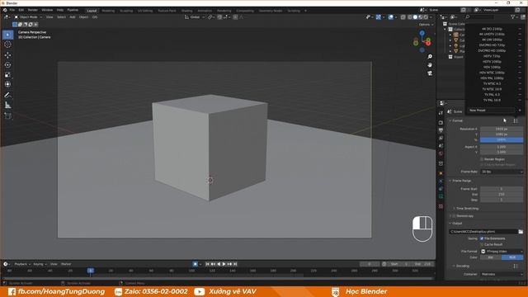Toggle the File Extensions checkbox
528x297 pixels.
[482, 238]
